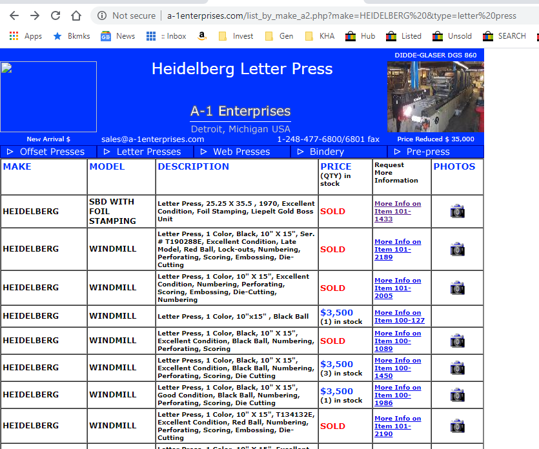View photos camera icon for item 100-1450
539x449 pixels.
[x=457, y=368]
